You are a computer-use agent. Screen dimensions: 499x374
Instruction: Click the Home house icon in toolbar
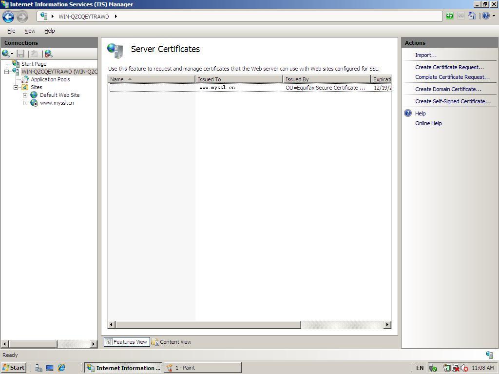click(472, 16)
